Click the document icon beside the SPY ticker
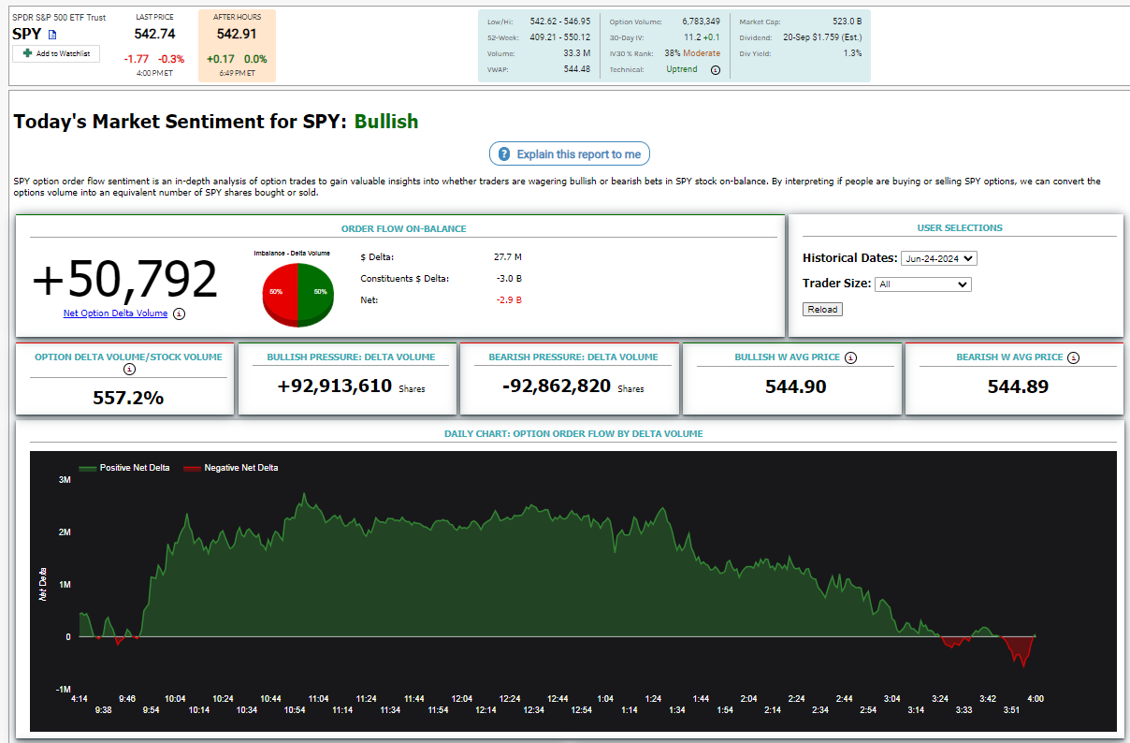This screenshot has height=743, width=1130. pyautogui.click(x=52, y=35)
